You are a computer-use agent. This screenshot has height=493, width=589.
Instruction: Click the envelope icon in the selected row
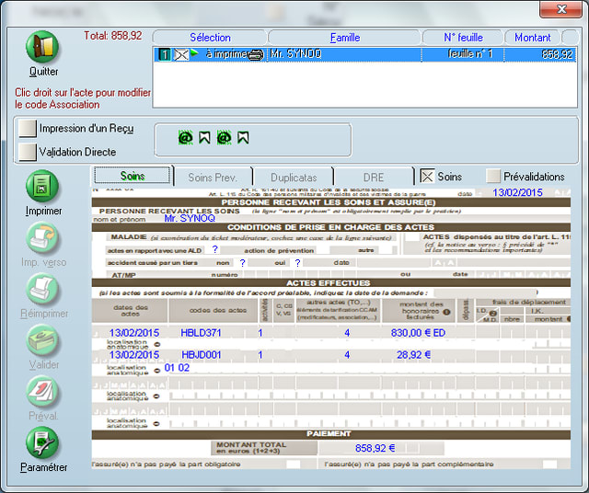coord(181,55)
